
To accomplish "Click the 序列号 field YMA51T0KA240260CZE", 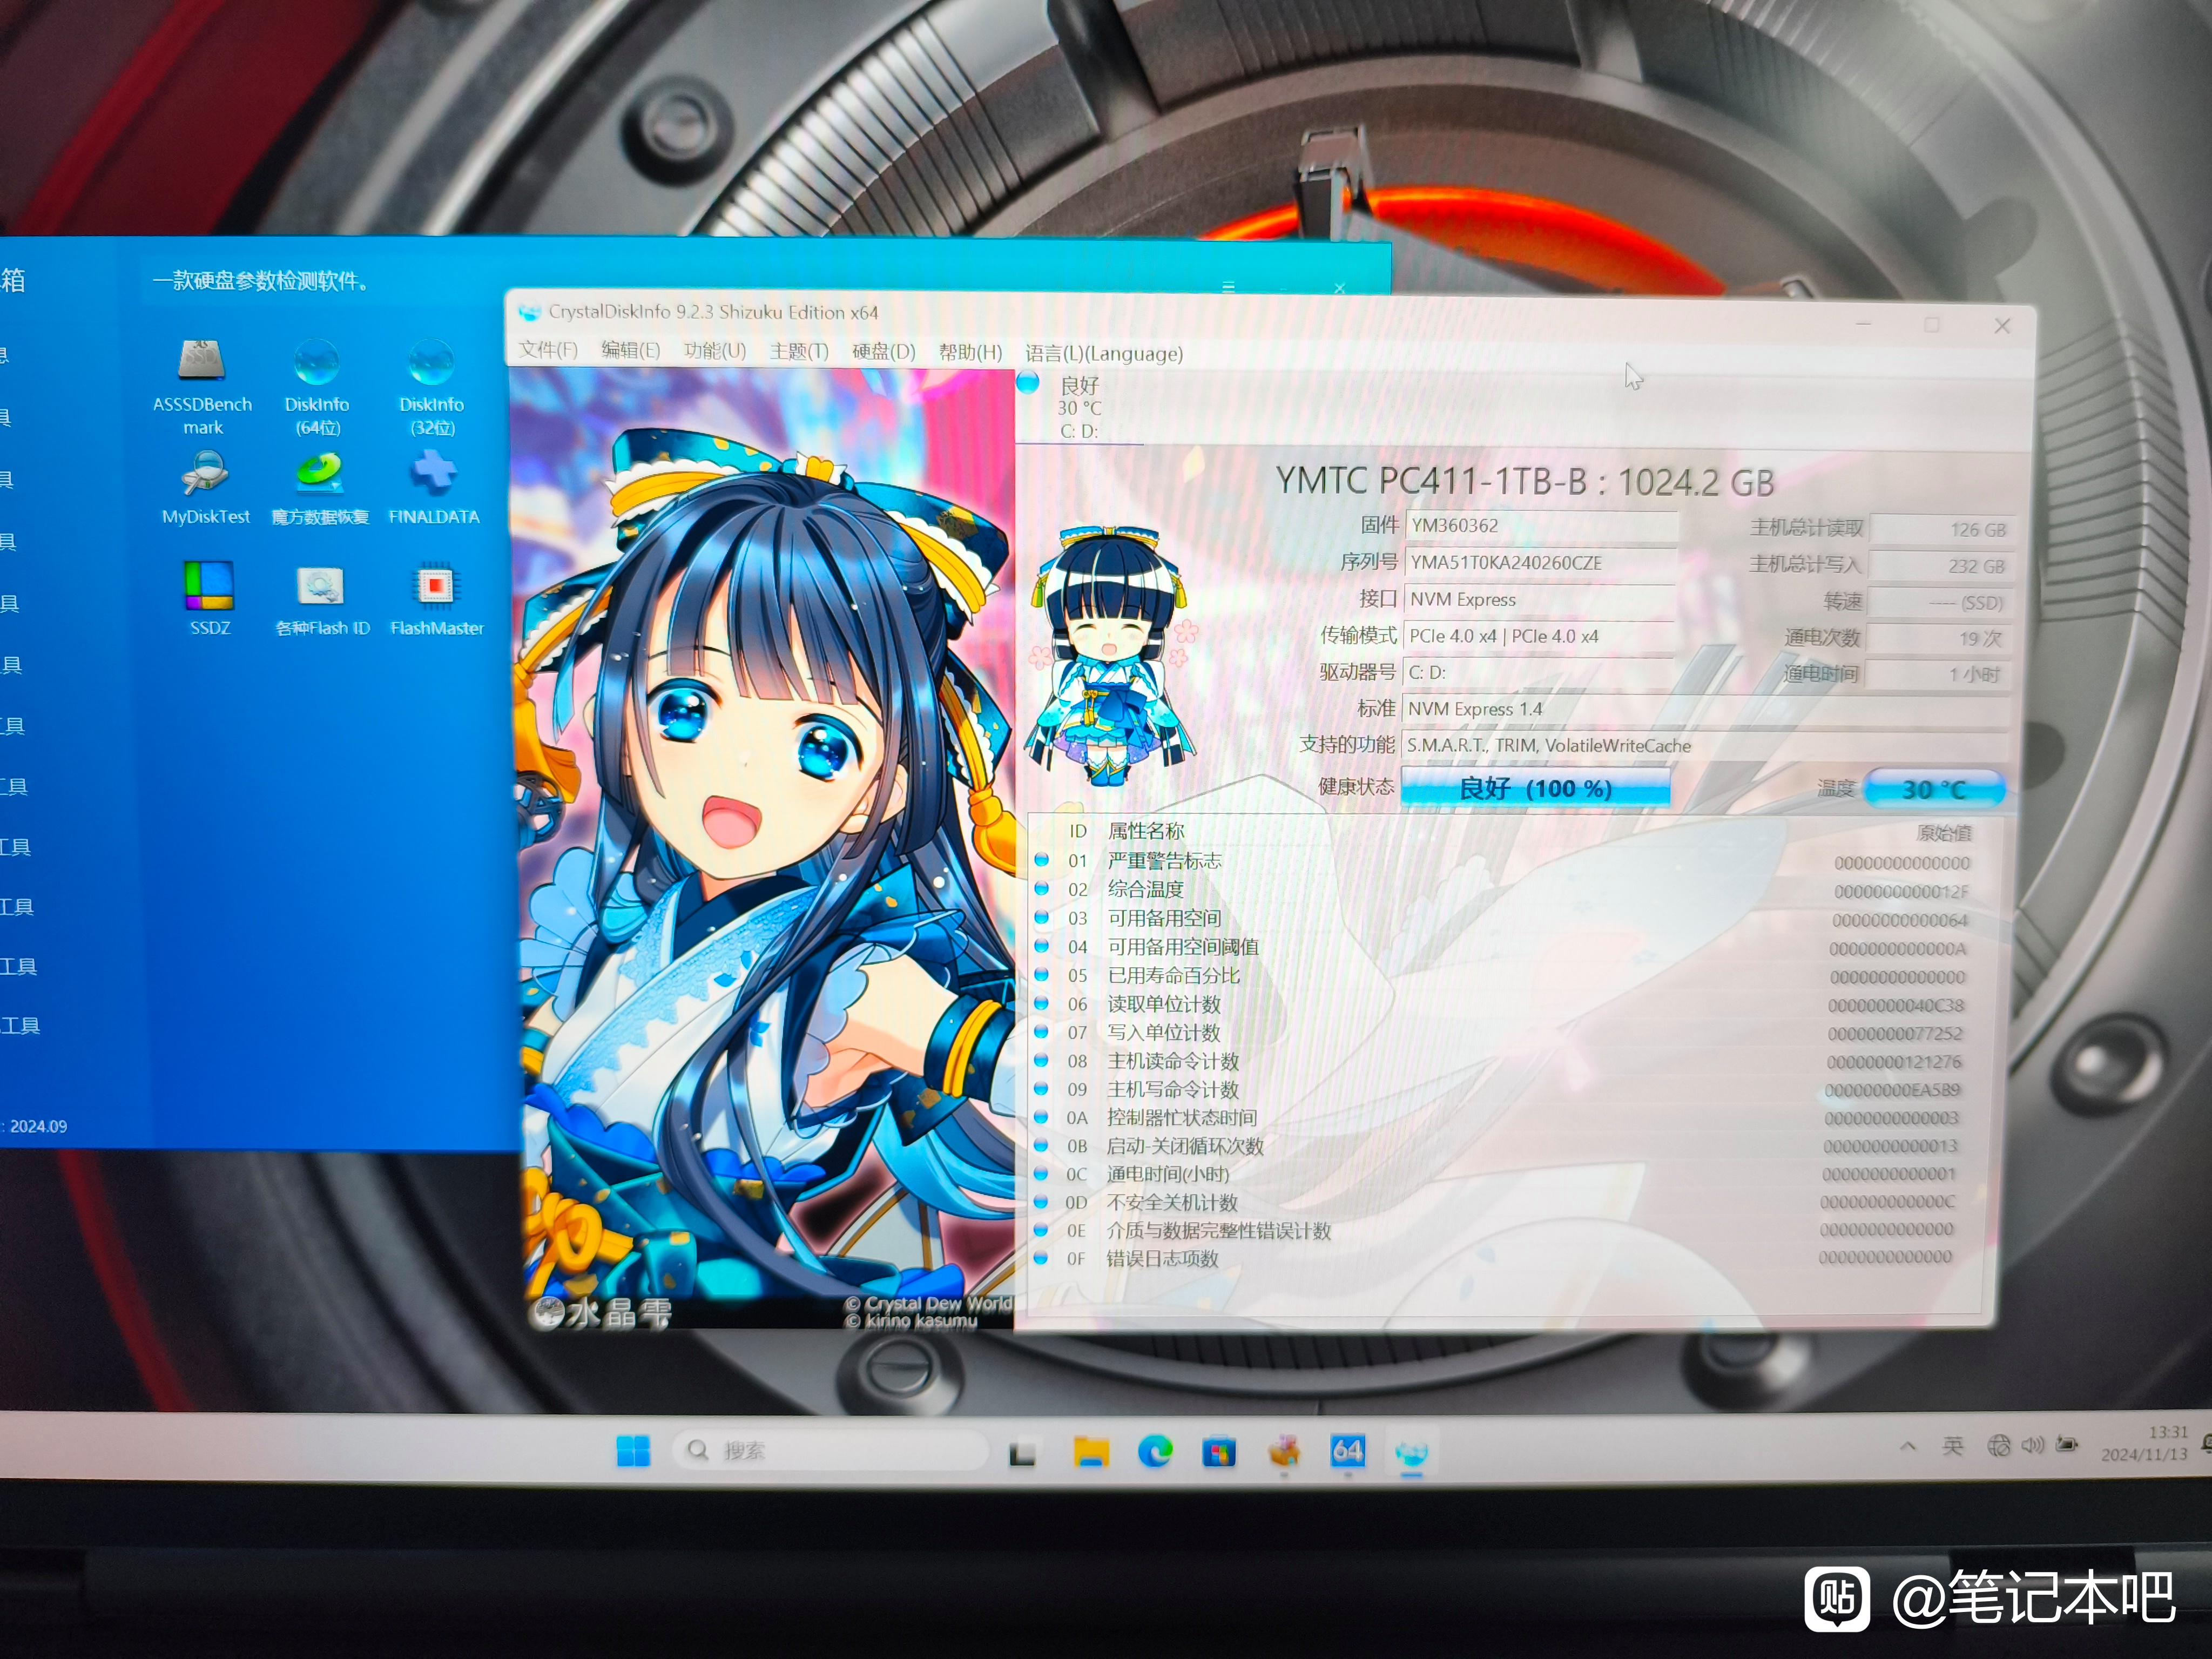I will click(x=1541, y=563).
